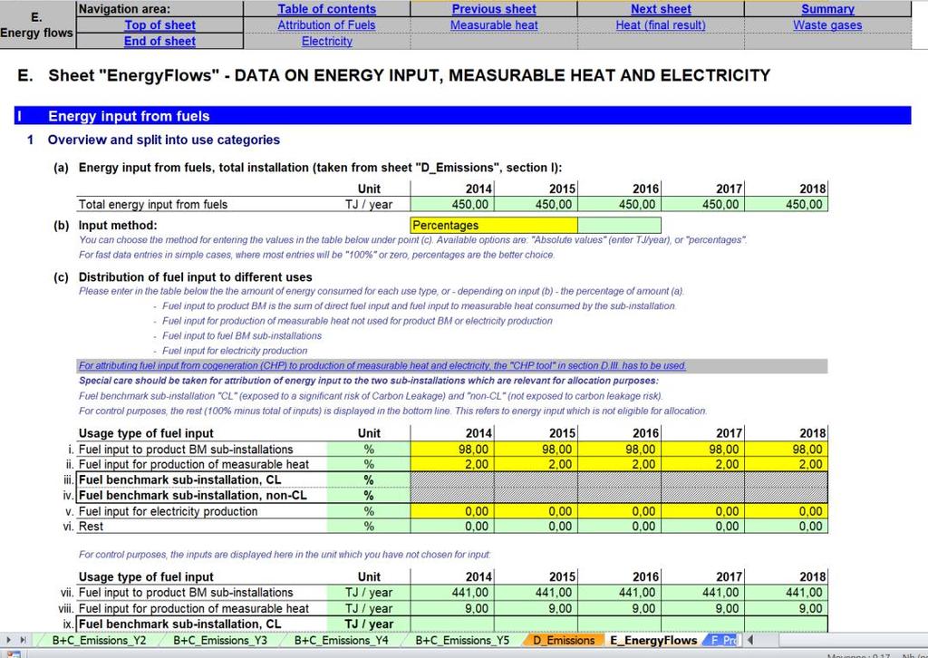Click 'Fuel benchmark sub-installation, non-CL' row label
928x658 pixels.
coord(193,495)
